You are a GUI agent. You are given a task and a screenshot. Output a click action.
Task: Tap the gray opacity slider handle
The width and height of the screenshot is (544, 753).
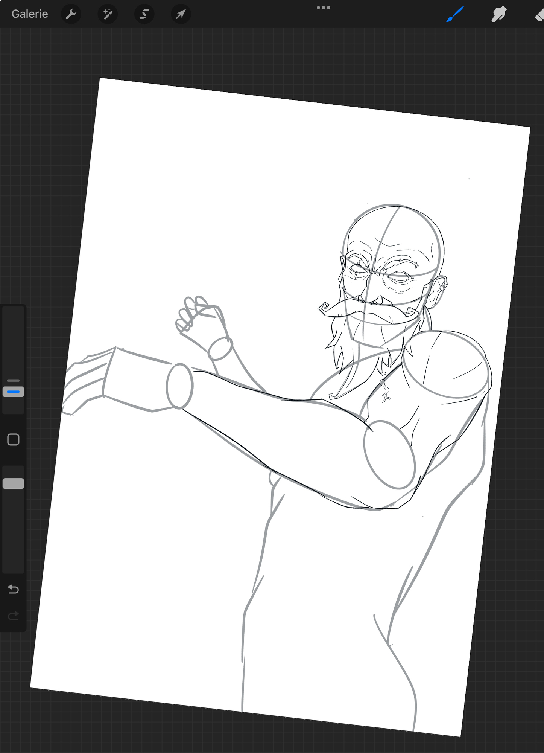(13, 483)
